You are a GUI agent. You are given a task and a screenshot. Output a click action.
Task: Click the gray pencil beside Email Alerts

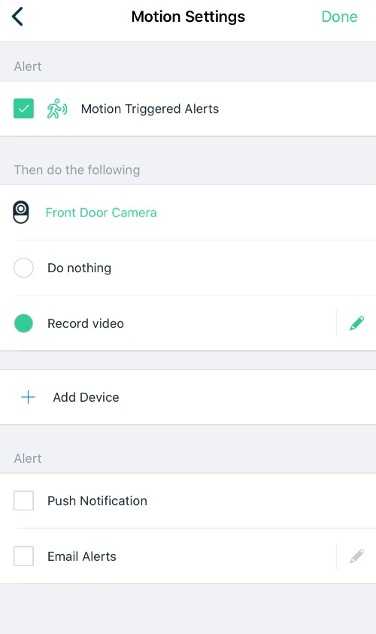click(356, 556)
